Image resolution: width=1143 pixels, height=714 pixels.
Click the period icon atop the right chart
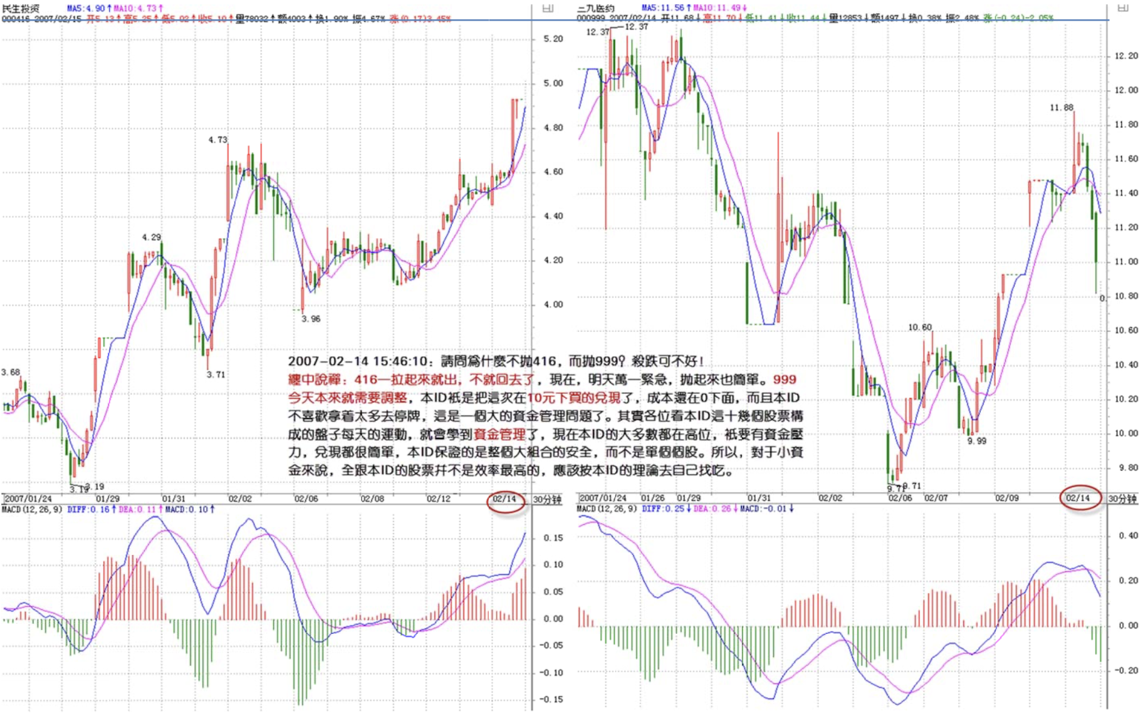[1123, 8]
